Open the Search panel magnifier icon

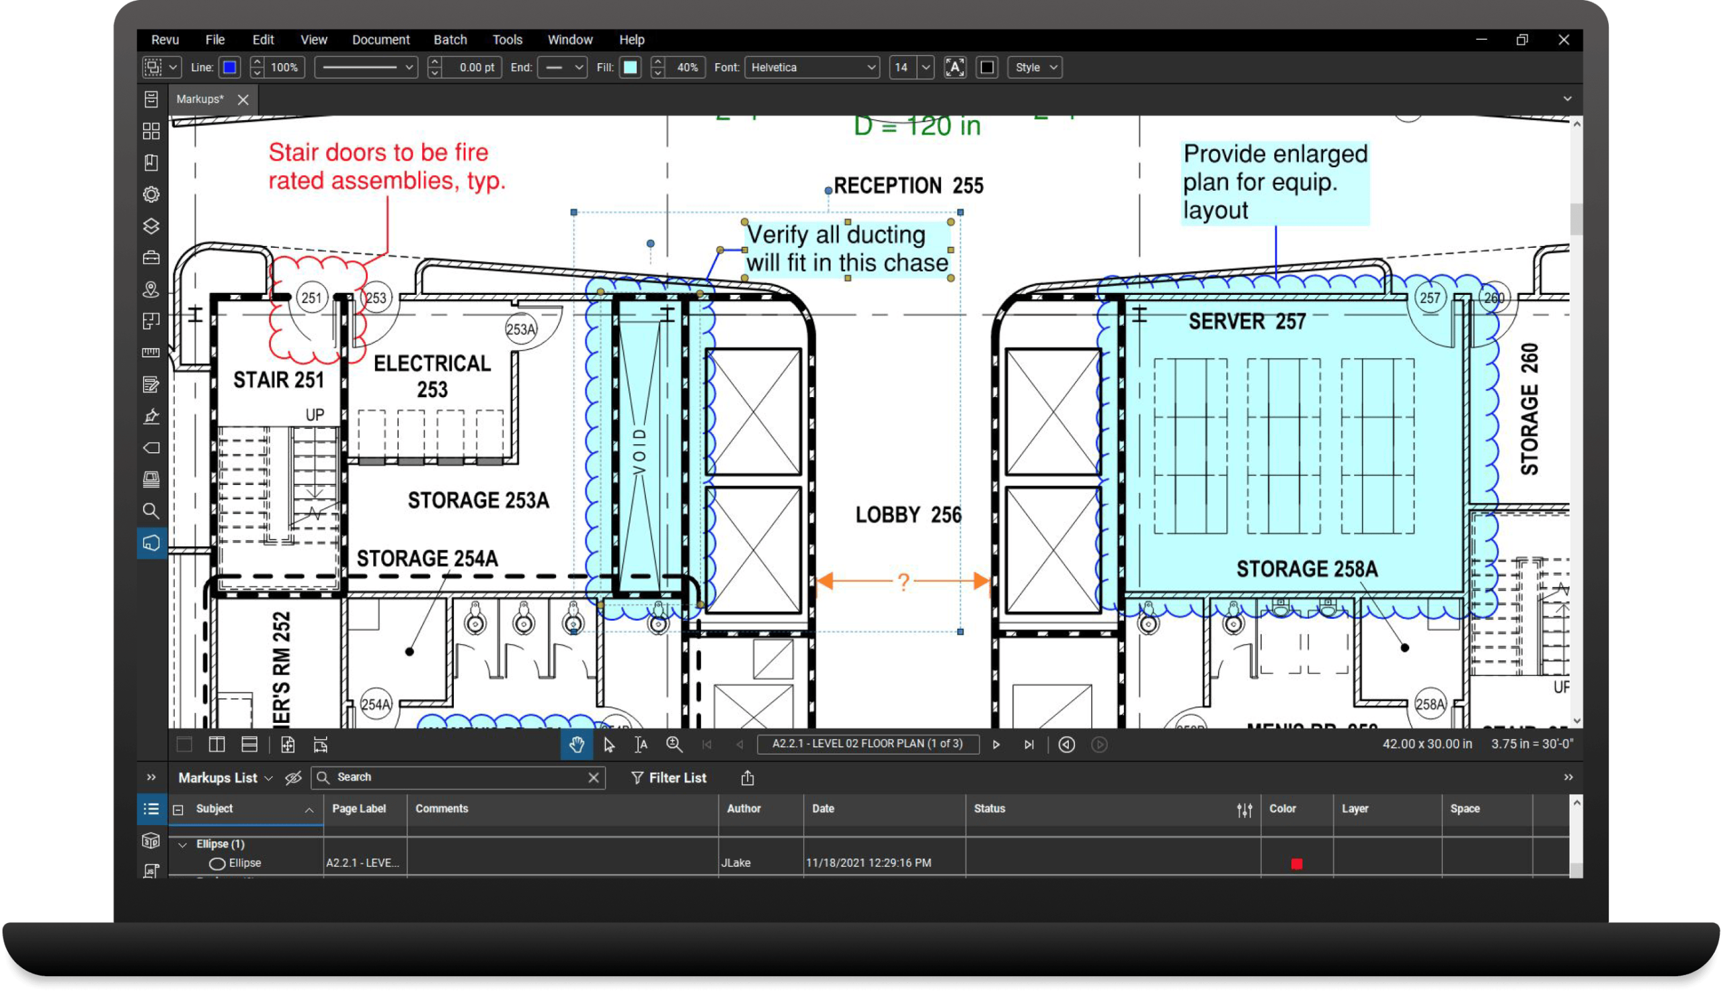tap(151, 511)
